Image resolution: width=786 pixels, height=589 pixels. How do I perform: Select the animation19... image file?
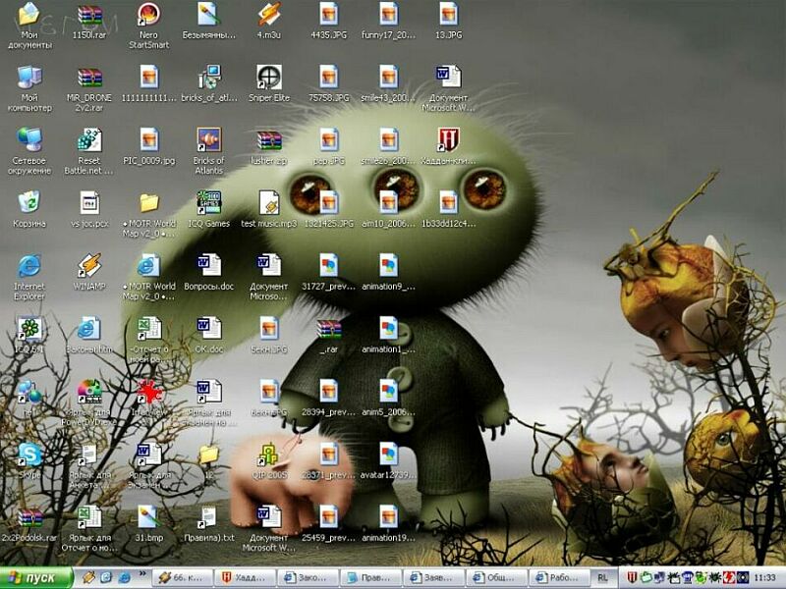(x=388, y=518)
